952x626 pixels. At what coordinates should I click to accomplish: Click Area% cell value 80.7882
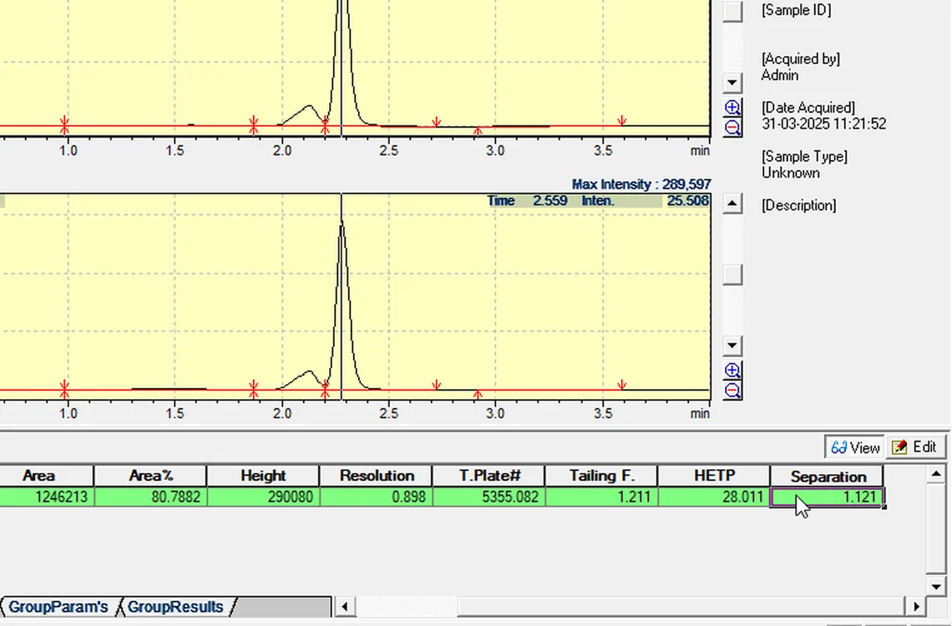point(150,497)
